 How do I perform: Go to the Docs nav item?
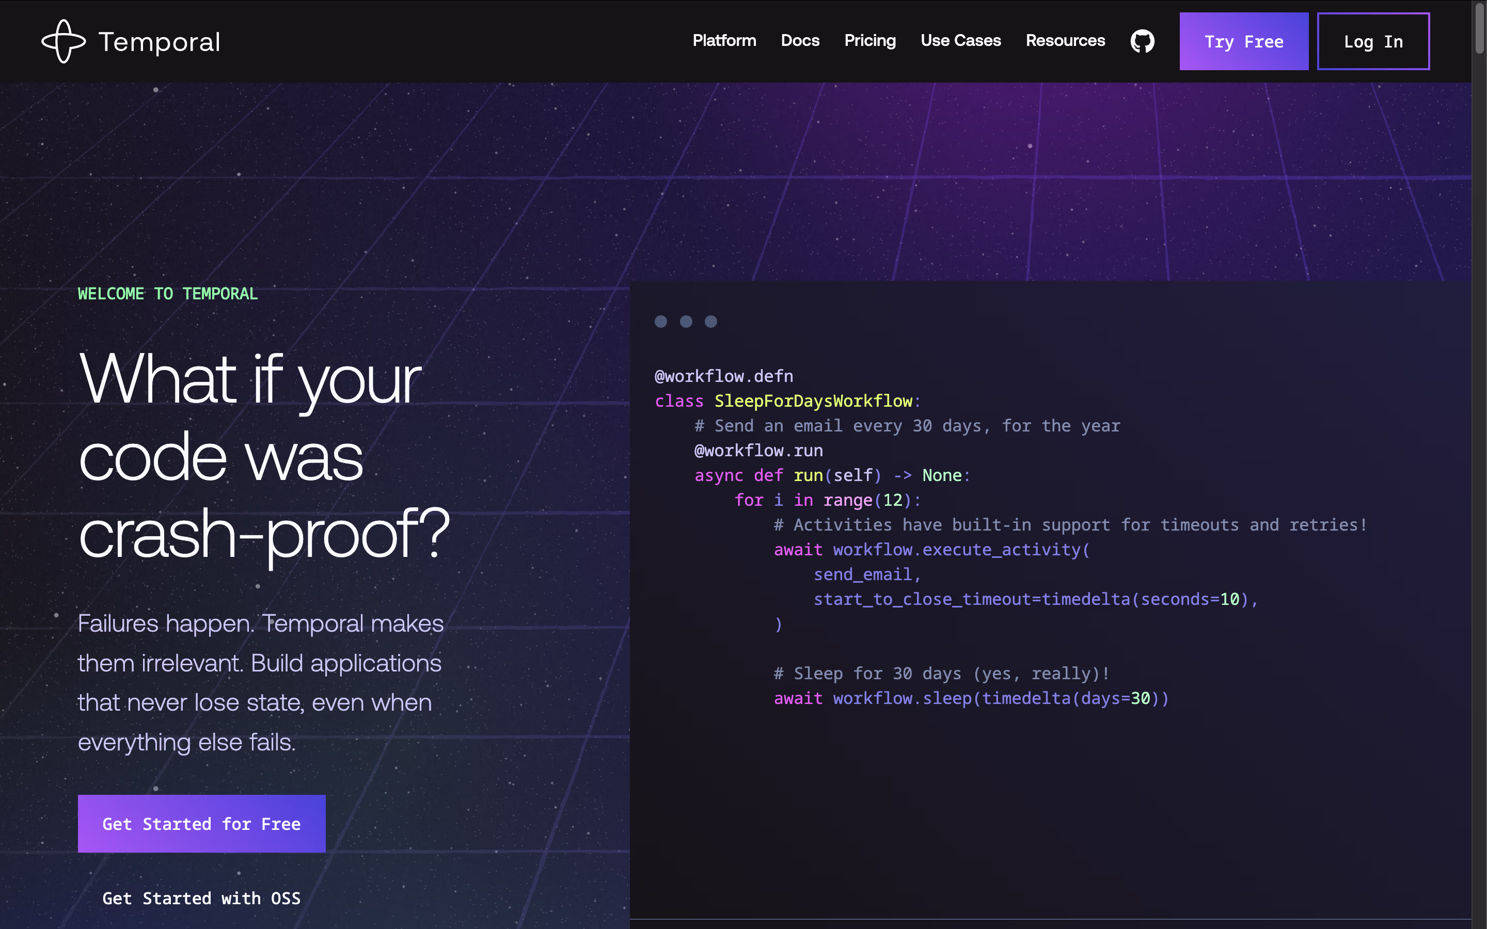click(x=800, y=41)
